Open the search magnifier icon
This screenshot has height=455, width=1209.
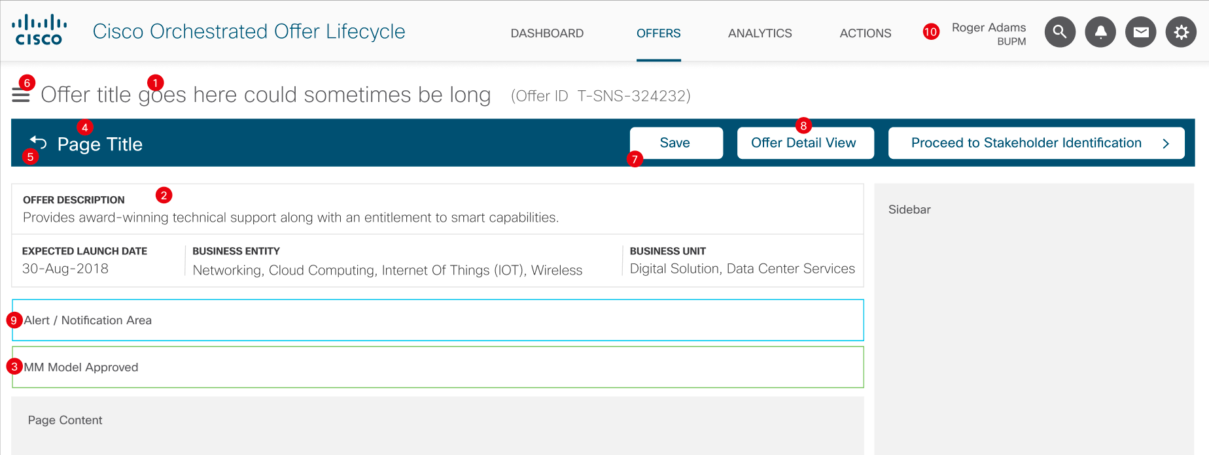tap(1060, 32)
